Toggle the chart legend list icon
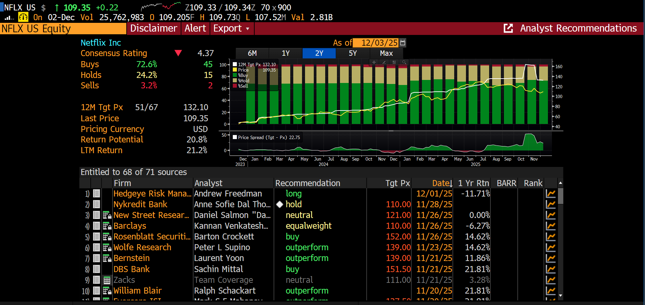The width and height of the screenshot is (645, 305). pyautogui.click(x=394, y=62)
